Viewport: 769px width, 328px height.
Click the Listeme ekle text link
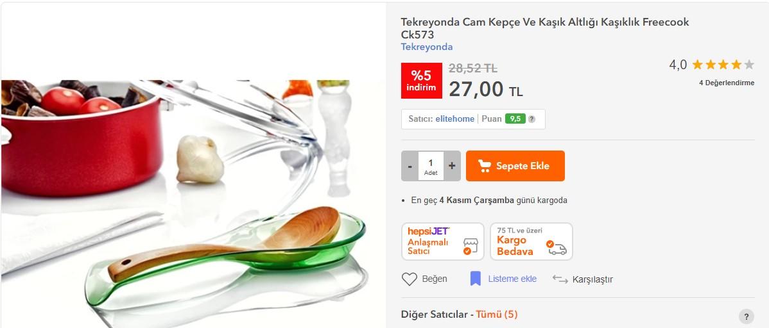[512, 279]
